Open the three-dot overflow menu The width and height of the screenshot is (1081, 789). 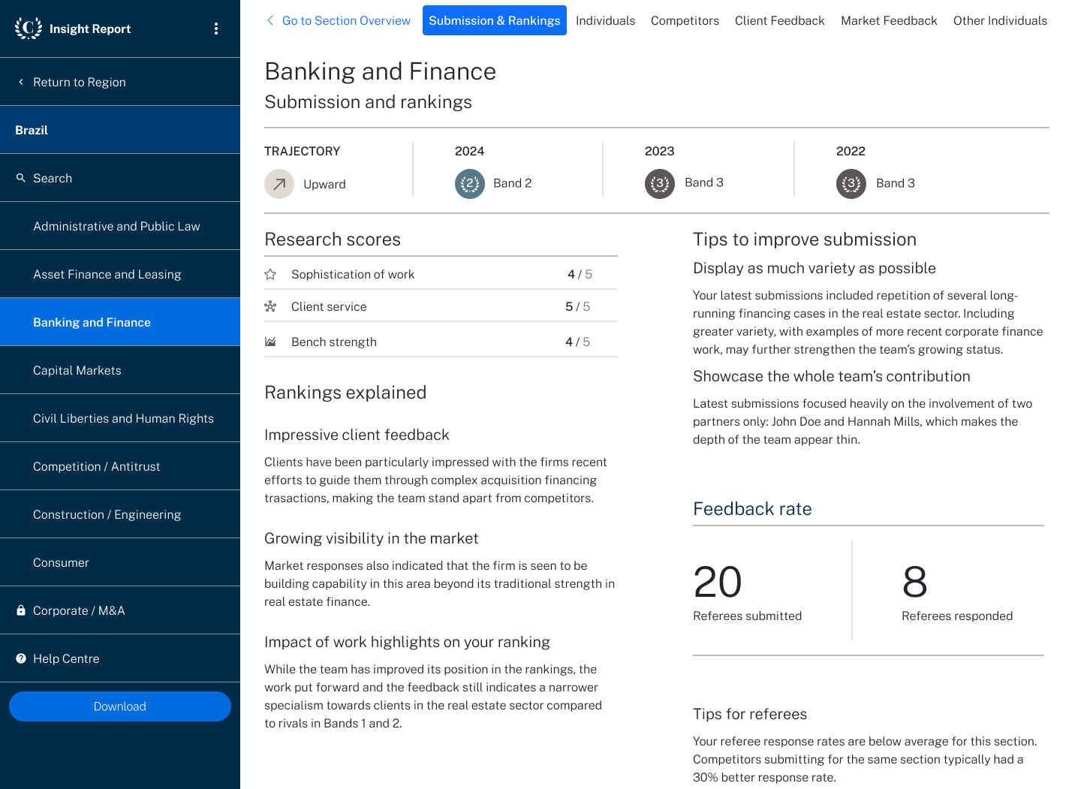pyautogui.click(x=216, y=28)
